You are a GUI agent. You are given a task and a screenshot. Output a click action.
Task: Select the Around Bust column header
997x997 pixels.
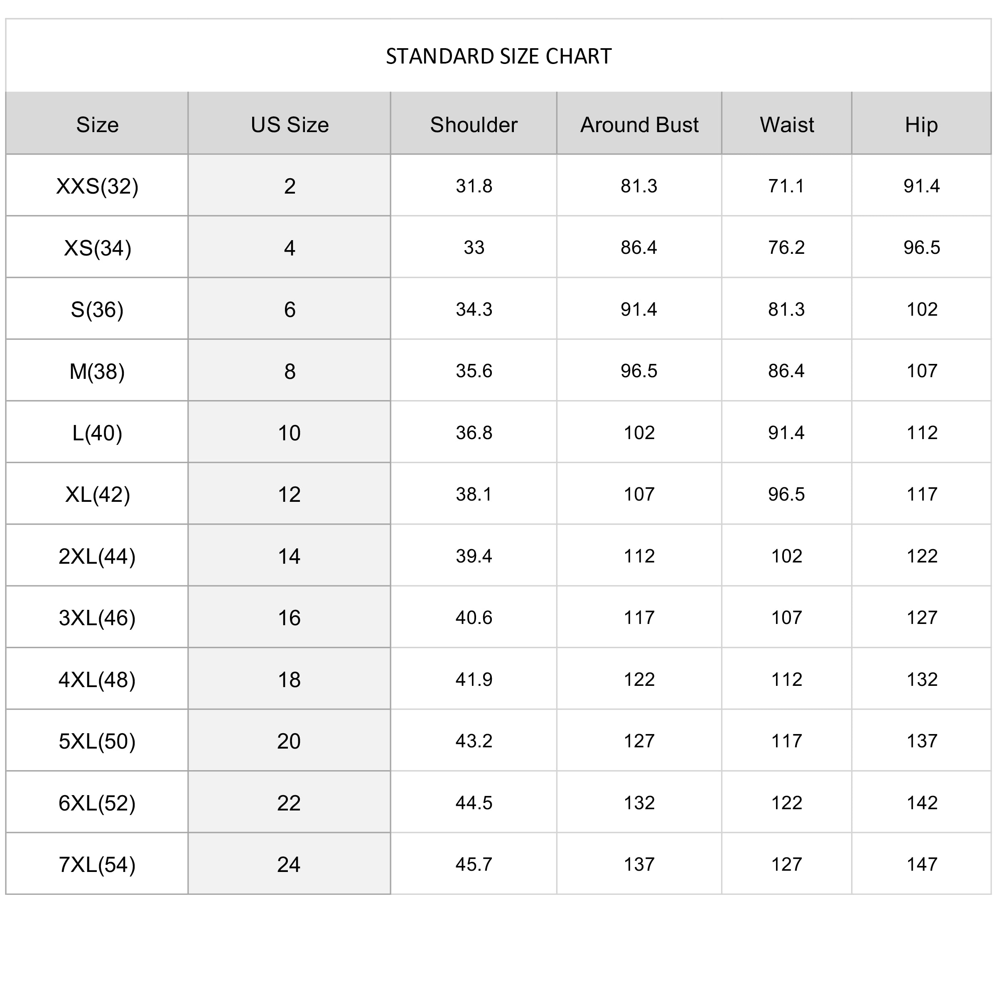click(639, 125)
